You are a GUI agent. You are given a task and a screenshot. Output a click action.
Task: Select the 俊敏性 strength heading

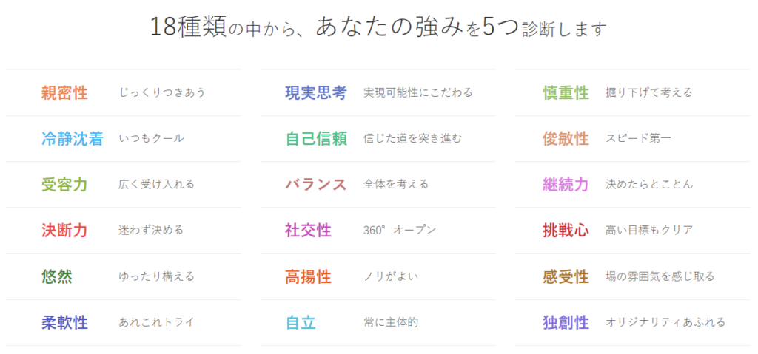[566, 139]
